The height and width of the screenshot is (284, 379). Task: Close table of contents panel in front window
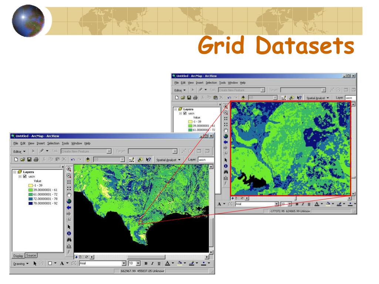click(x=63, y=167)
